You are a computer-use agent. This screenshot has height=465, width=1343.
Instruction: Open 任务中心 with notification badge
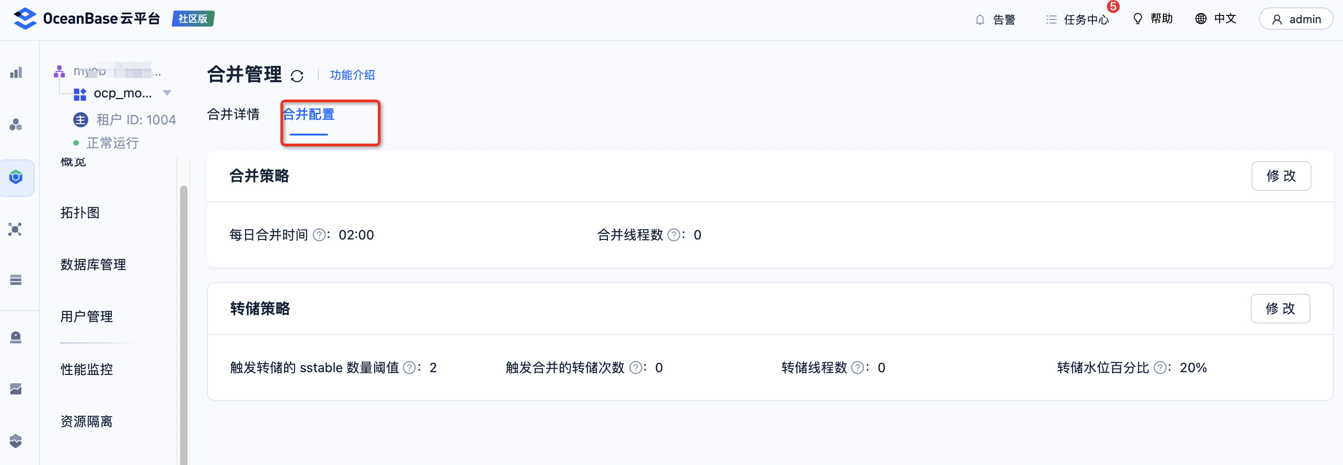pos(1078,19)
